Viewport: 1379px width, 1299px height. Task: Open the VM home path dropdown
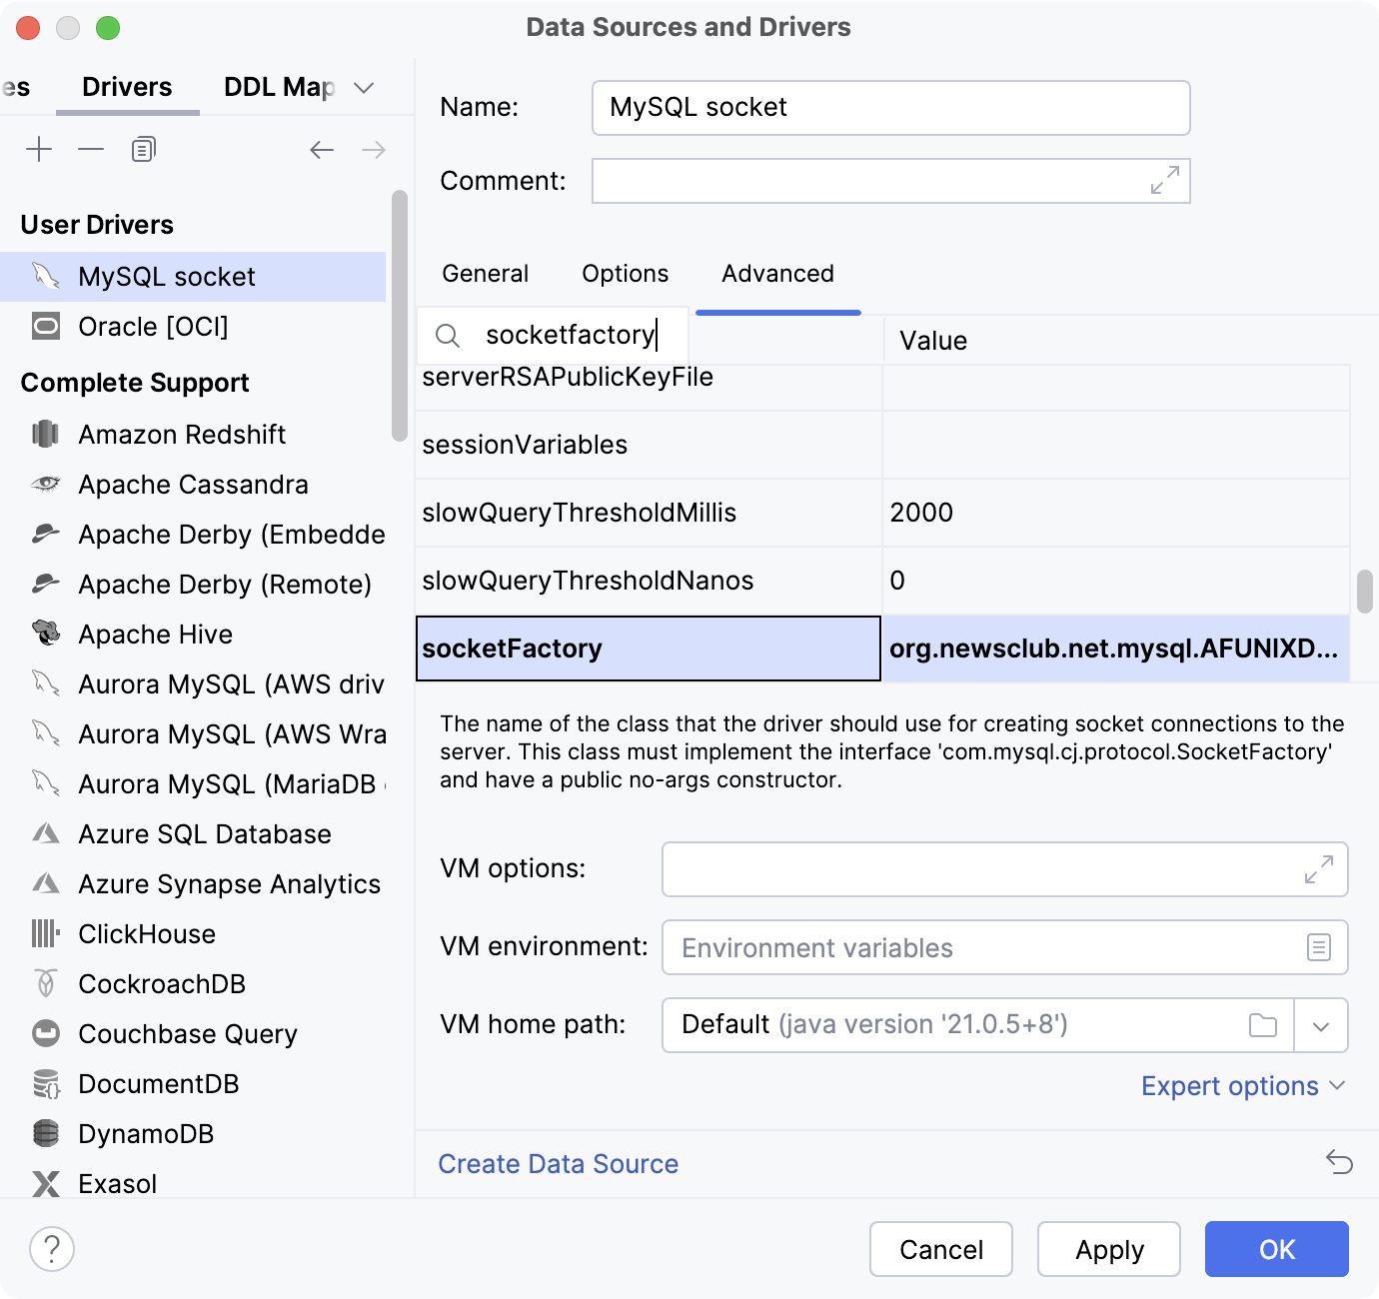(x=1321, y=1025)
